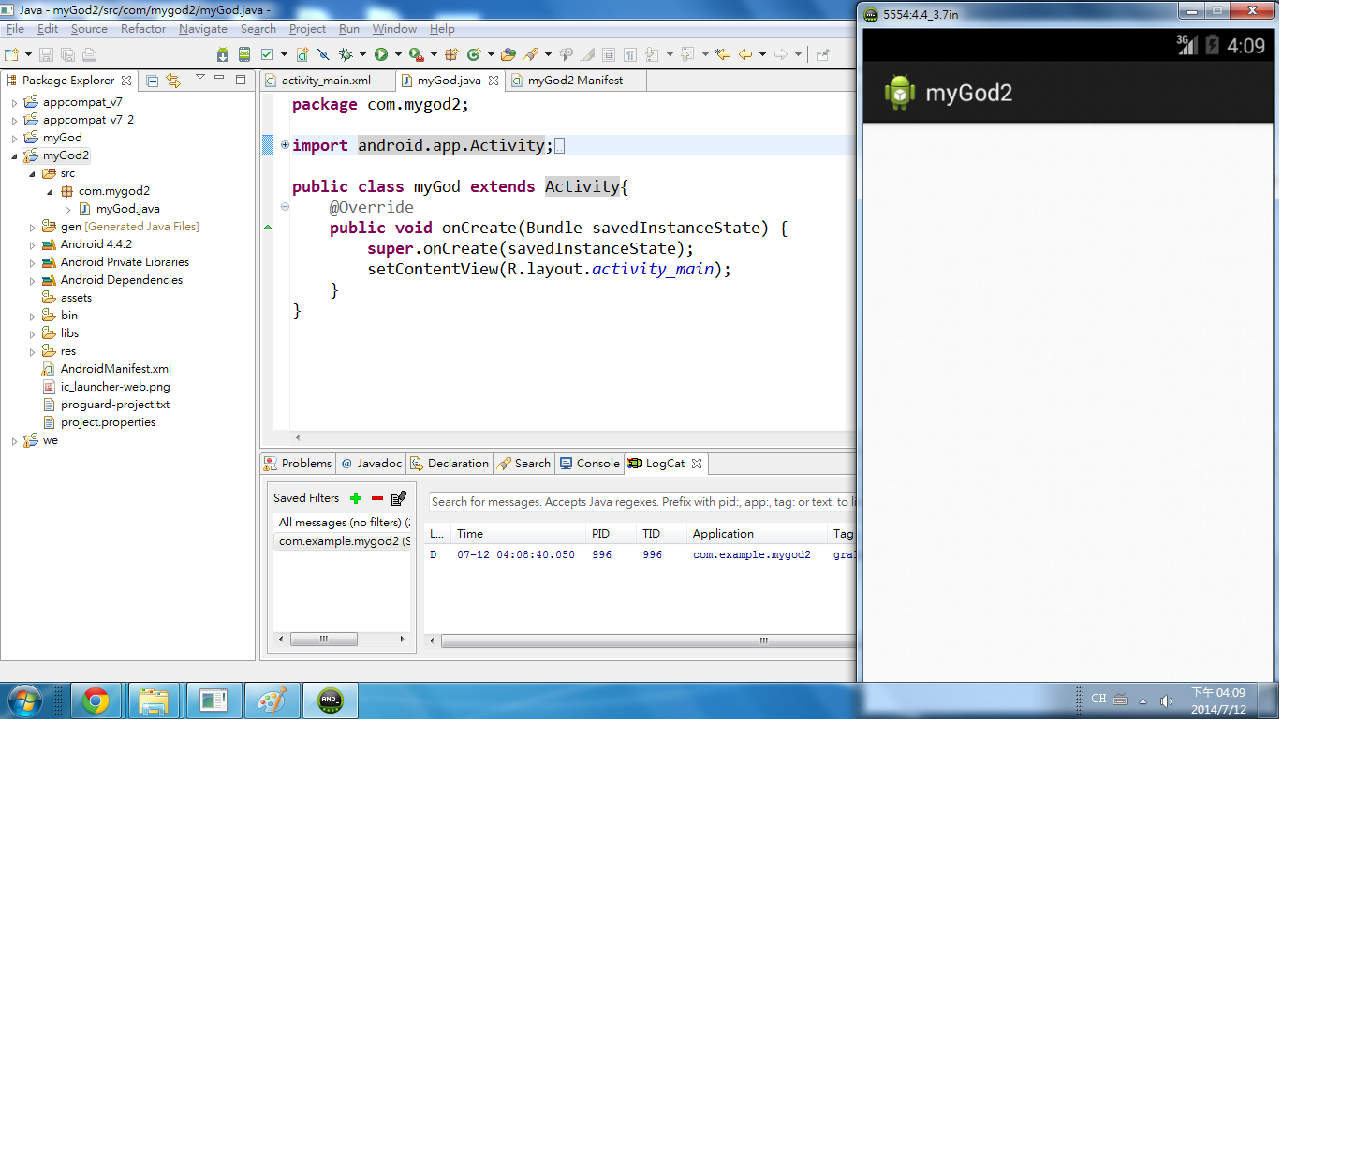Image resolution: width=1356 pixels, height=1165 pixels.
Task: Click the New Java Package icon
Action: 451,54
